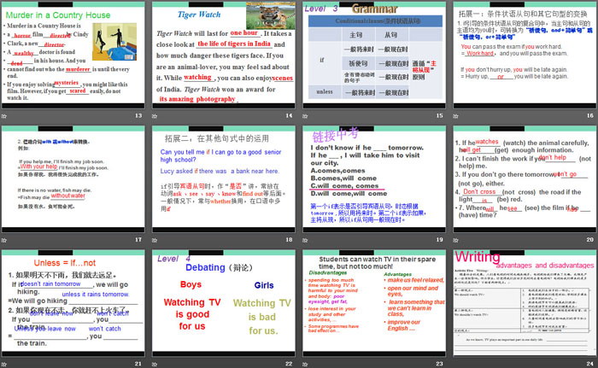Click the animation star icon under slide 14
Screen dimensions: 598x368
click(155, 116)
